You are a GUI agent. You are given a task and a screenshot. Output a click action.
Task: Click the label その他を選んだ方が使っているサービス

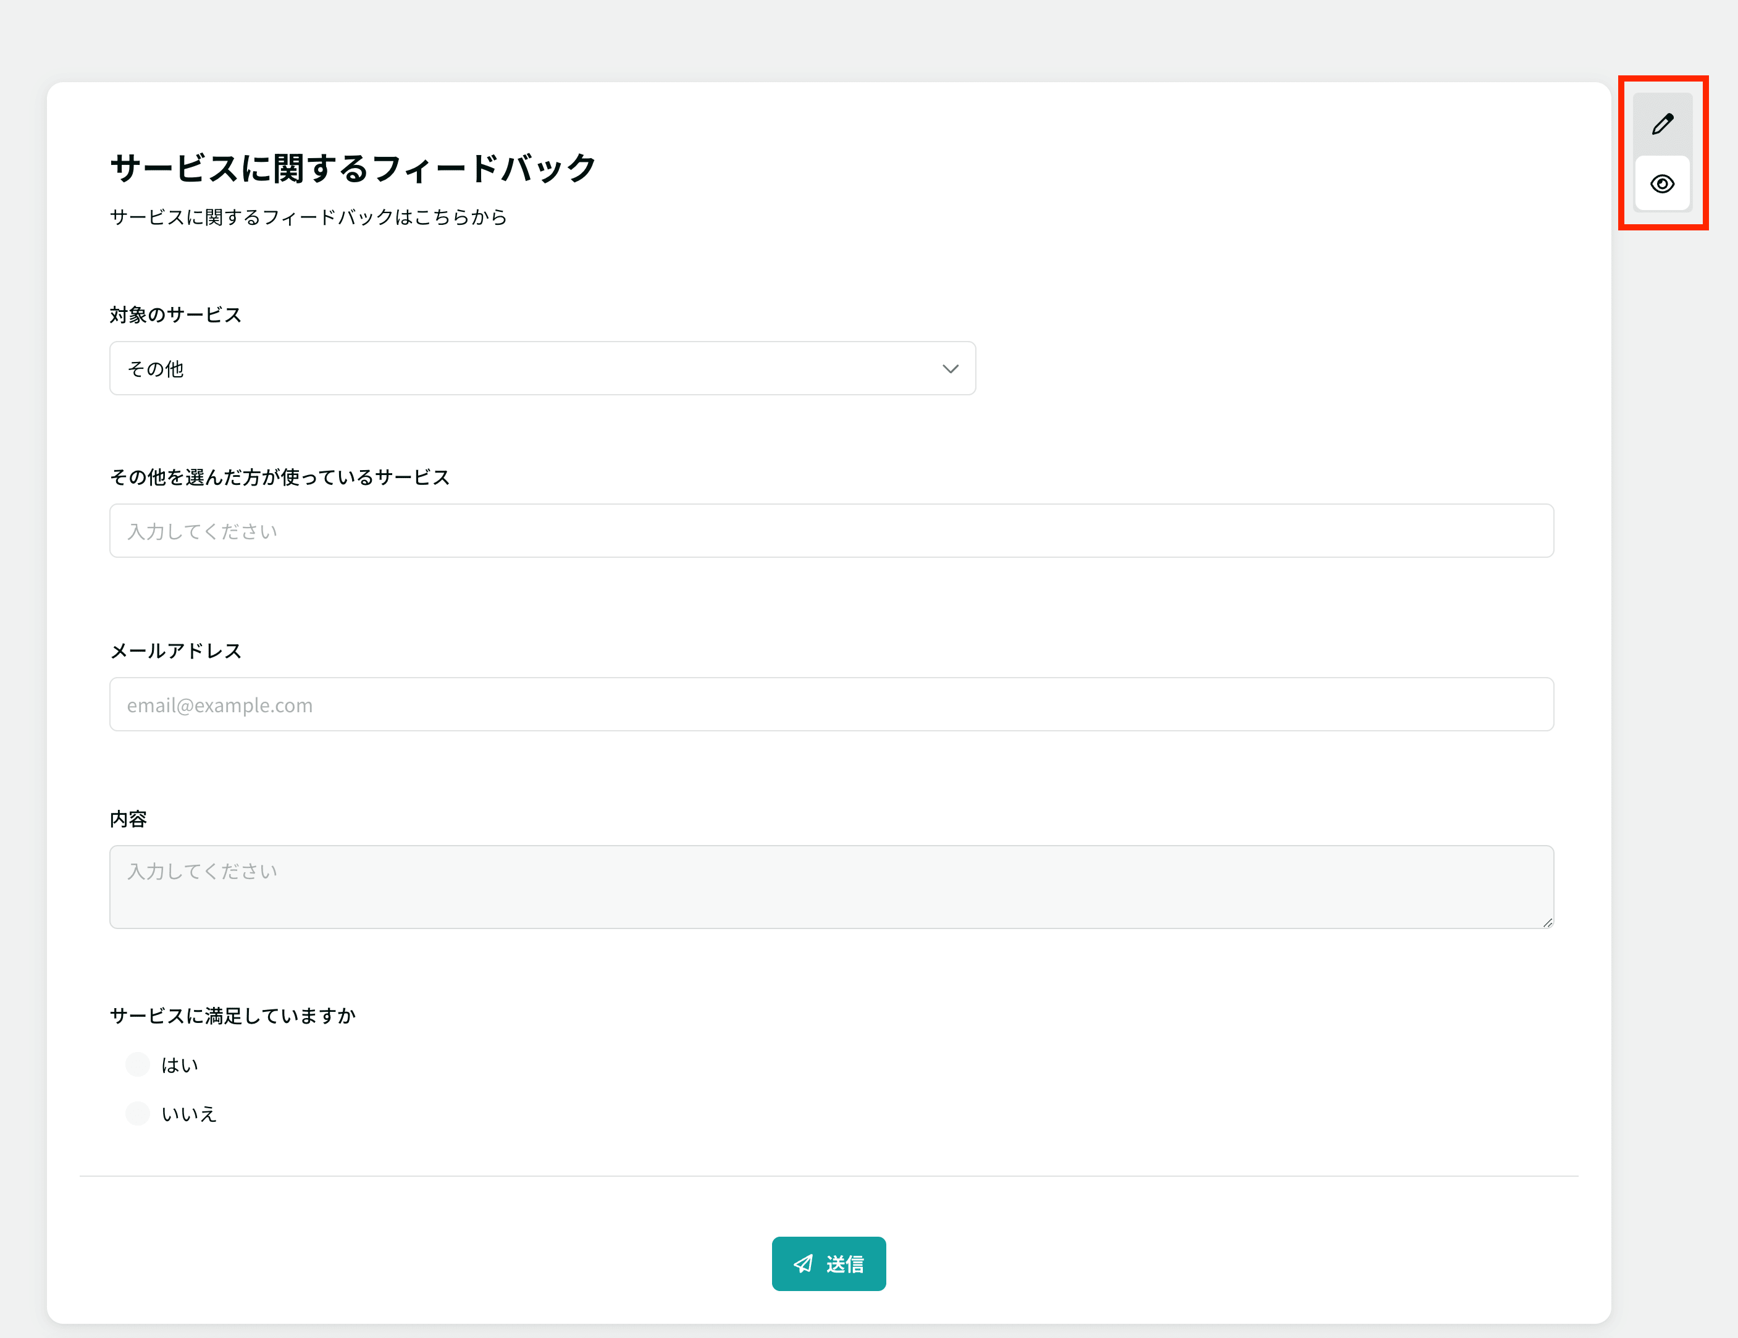(x=280, y=477)
